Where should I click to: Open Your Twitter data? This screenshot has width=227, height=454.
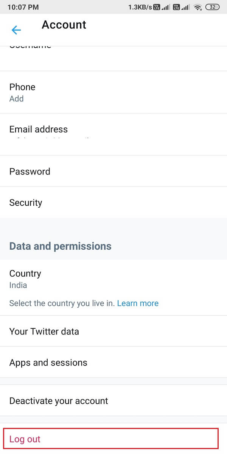coord(44,331)
